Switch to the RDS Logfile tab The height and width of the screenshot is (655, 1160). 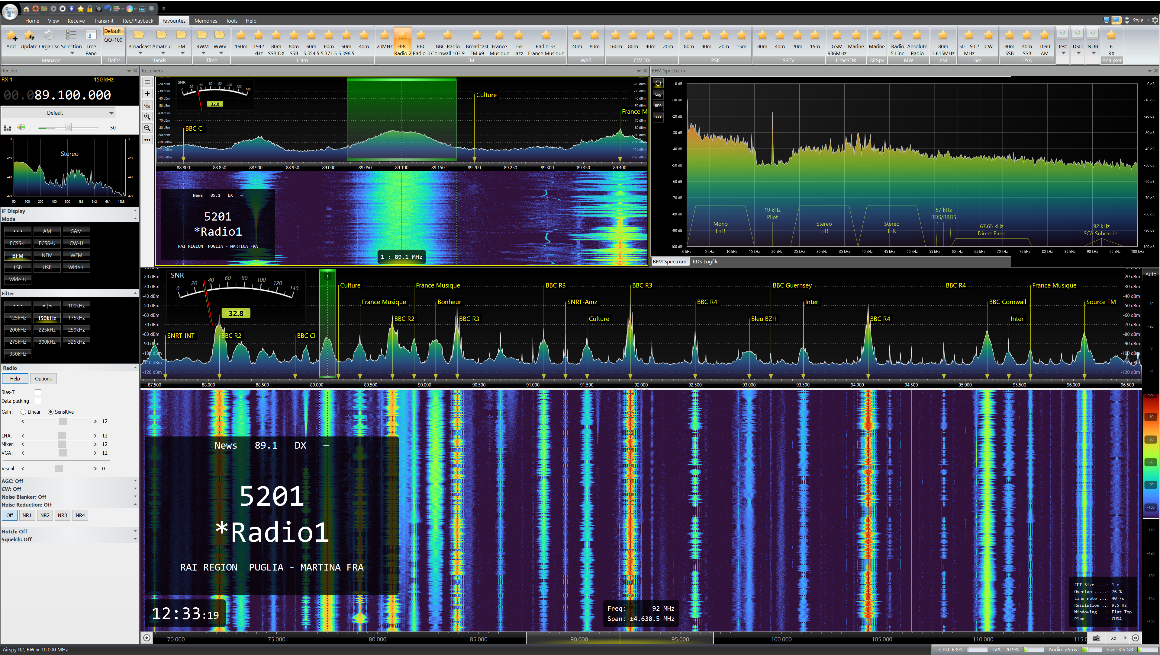705,261
